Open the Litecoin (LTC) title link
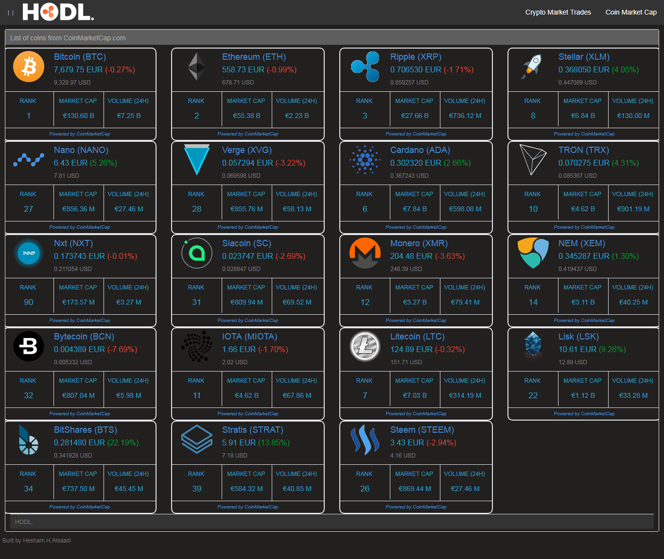This screenshot has height=559, width=664. tap(418, 337)
